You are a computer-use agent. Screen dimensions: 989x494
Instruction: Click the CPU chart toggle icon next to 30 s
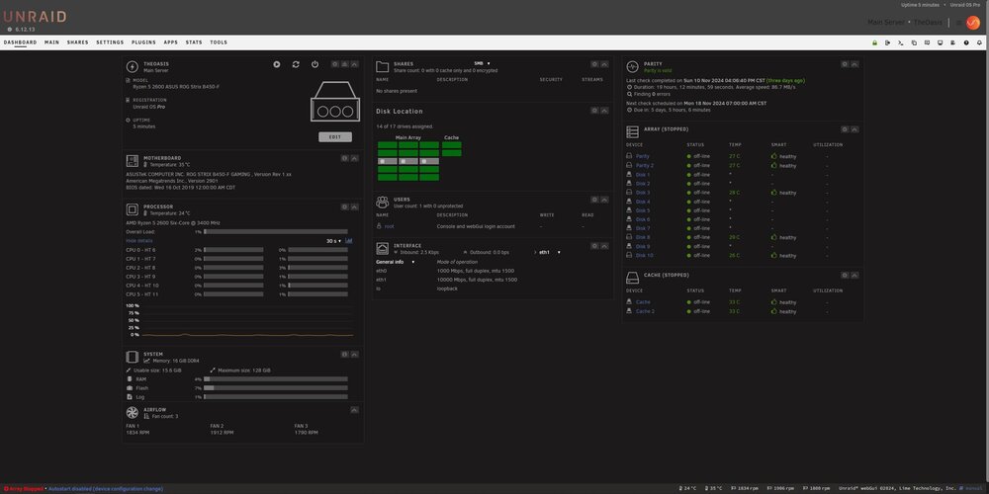click(x=349, y=241)
